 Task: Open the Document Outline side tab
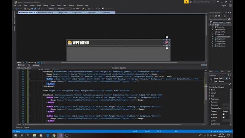(15, 18)
